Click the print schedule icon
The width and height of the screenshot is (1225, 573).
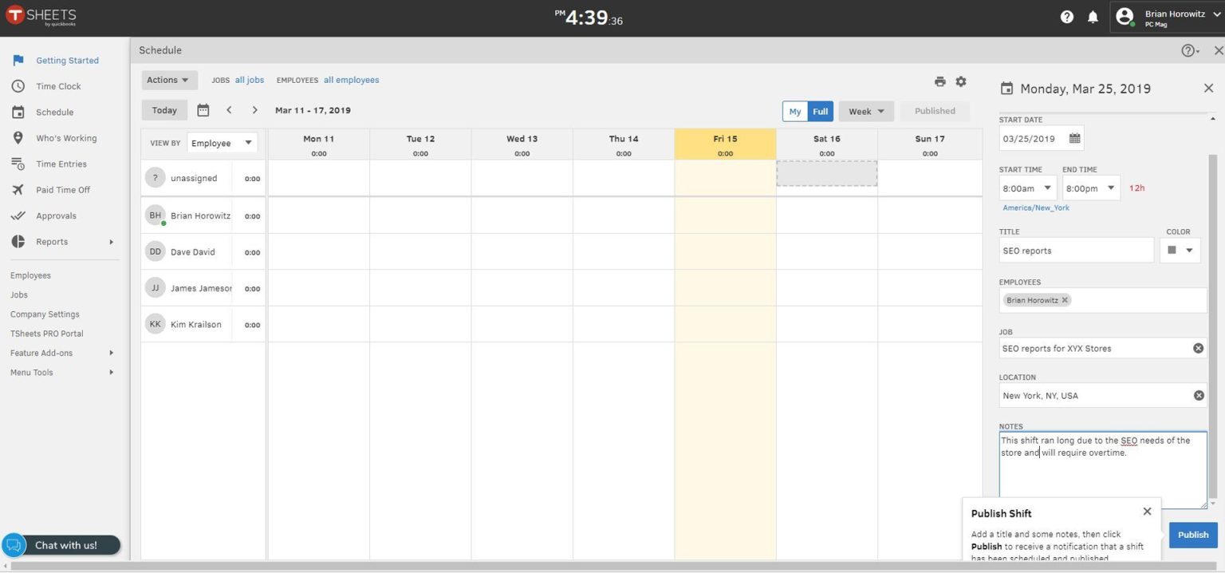(940, 81)
